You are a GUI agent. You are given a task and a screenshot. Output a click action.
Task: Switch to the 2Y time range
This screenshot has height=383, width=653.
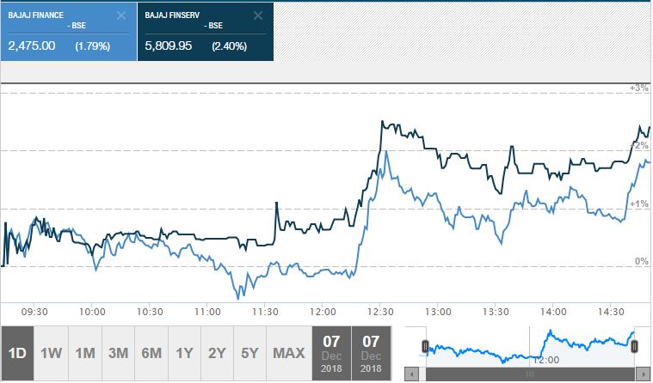click(217, 354)
